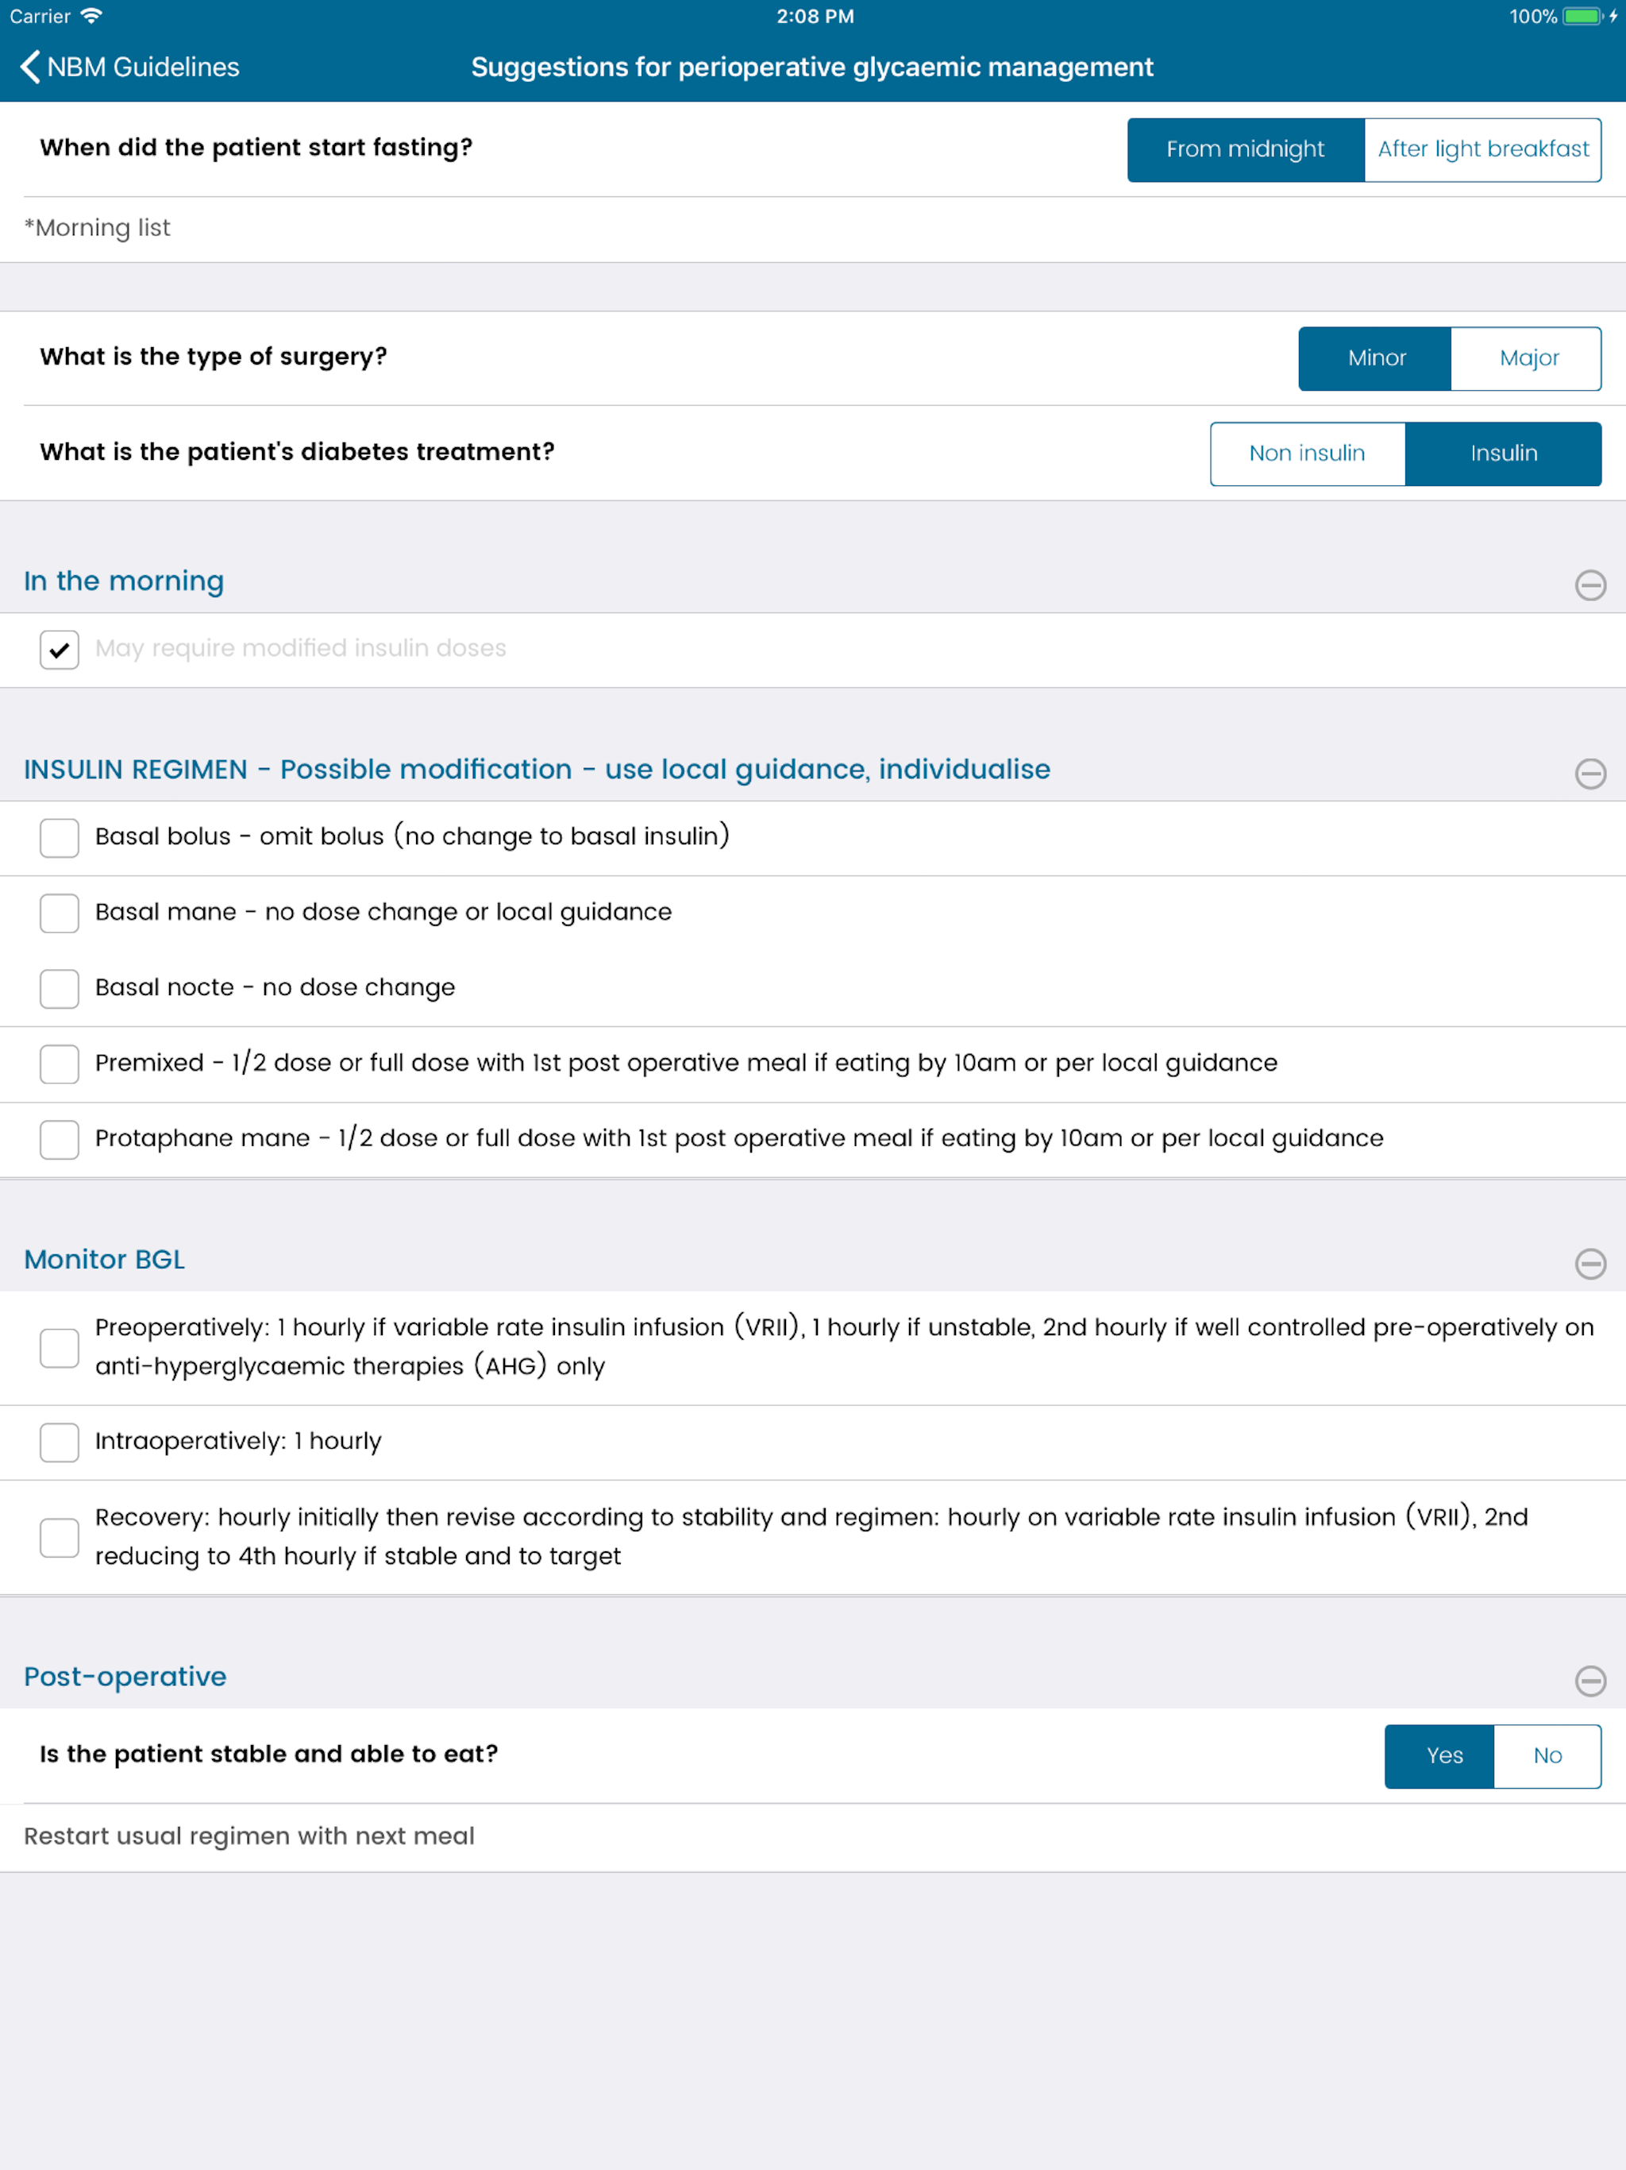
Task: Tick the Premixed half dose checkbox
Action: coord(60,1064)
